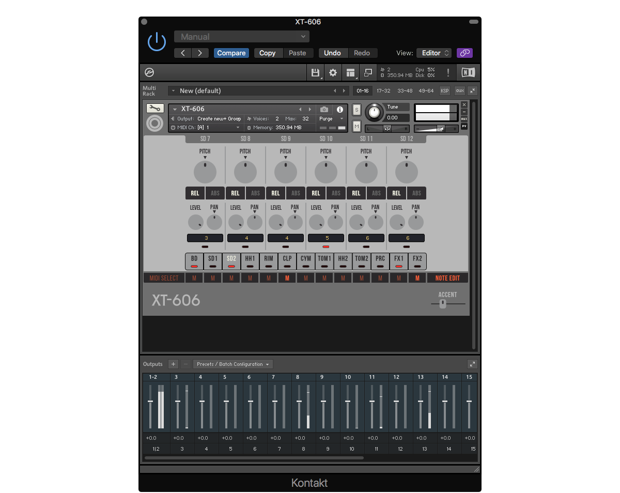The width and height of the screenshot is (620, 493).
Task: Minimize the instrument header with minus
Action: tap(464, 112)
